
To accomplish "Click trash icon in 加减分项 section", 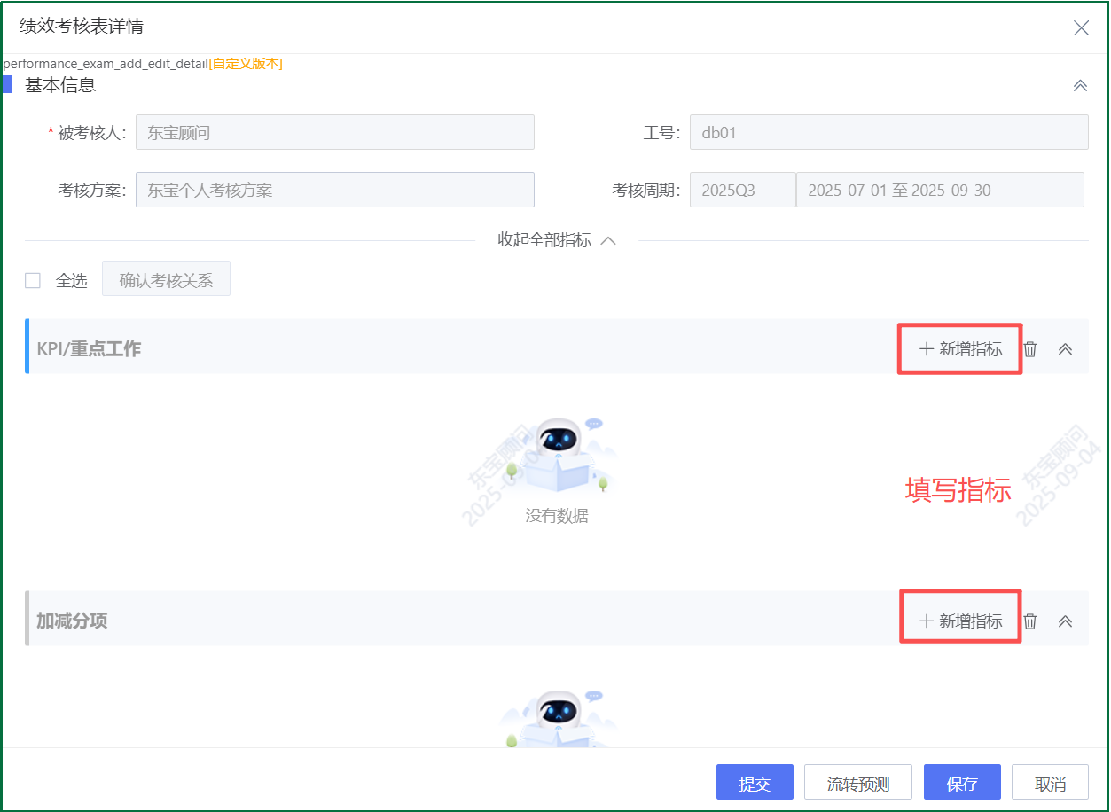I will [x=1029, y=621].
